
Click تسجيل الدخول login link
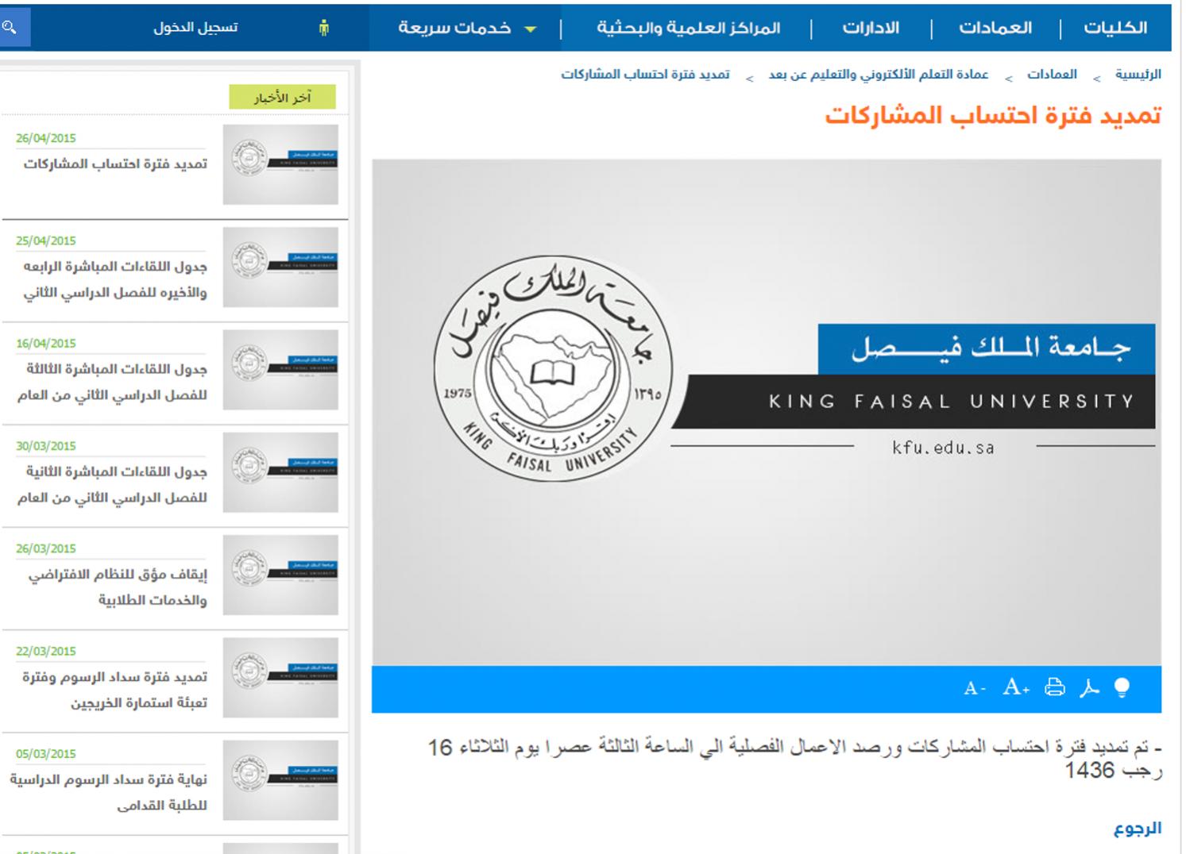point(195,28)
